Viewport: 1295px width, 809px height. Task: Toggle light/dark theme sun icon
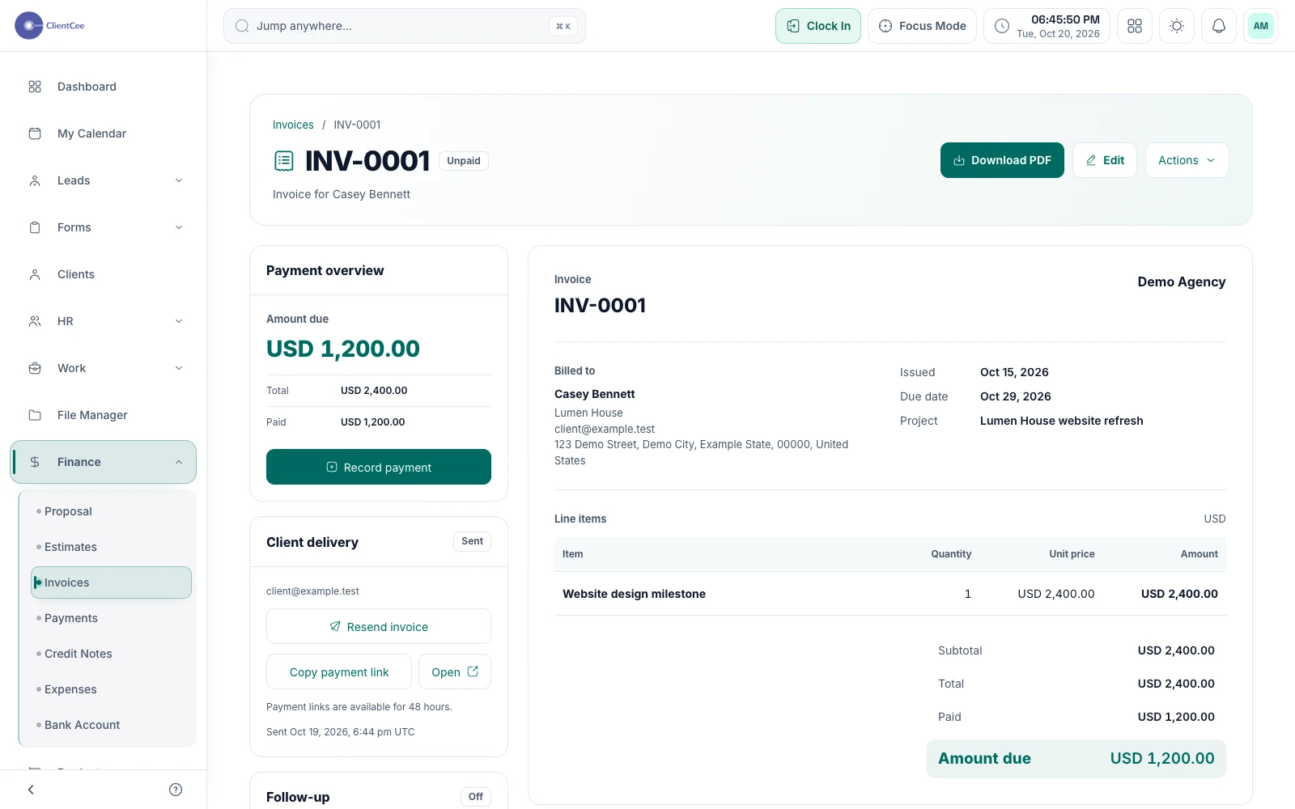(1177, 26)
